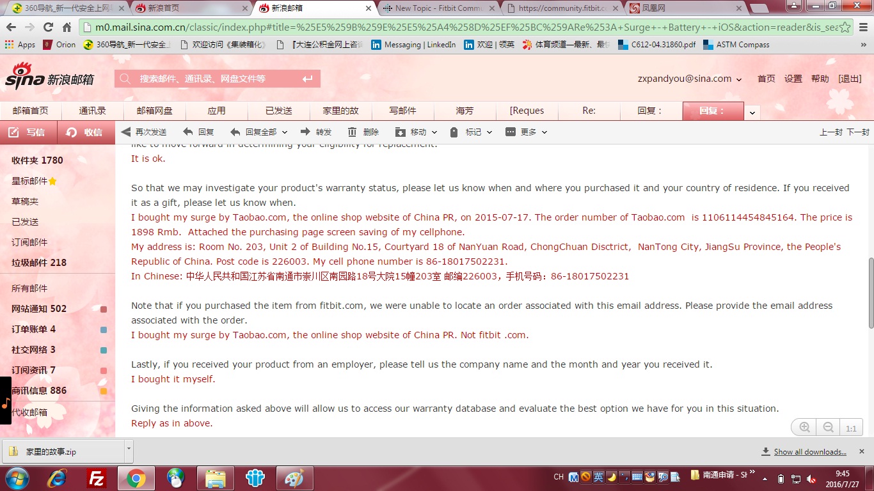Click the 帮助 help link

[820, 79]
